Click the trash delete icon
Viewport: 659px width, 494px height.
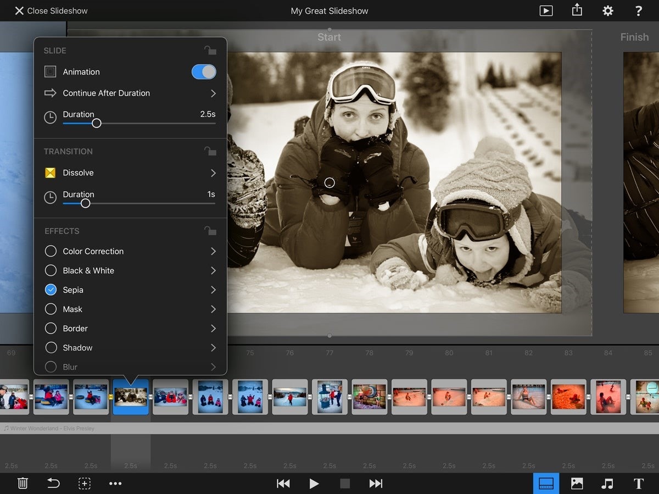tap(23, 484)
